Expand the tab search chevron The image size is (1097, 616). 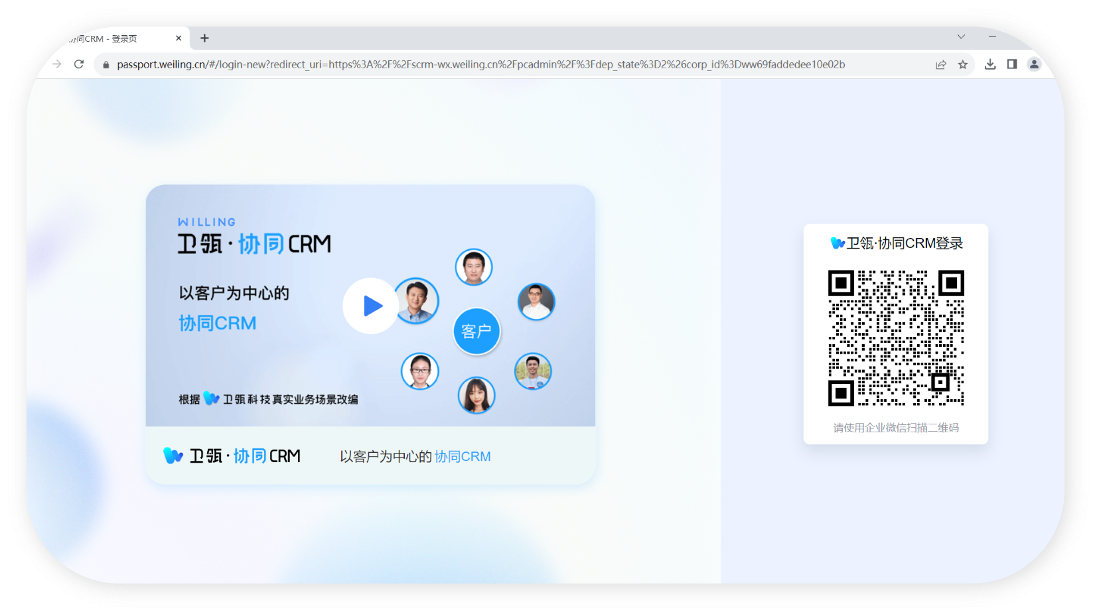961,37
